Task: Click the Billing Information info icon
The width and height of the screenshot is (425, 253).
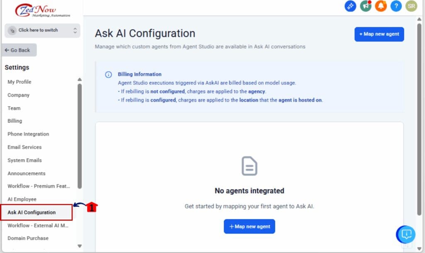Action: pyautogui.click(x=108, y=74)
